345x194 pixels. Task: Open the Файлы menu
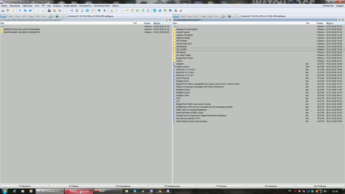click(4, 6)
